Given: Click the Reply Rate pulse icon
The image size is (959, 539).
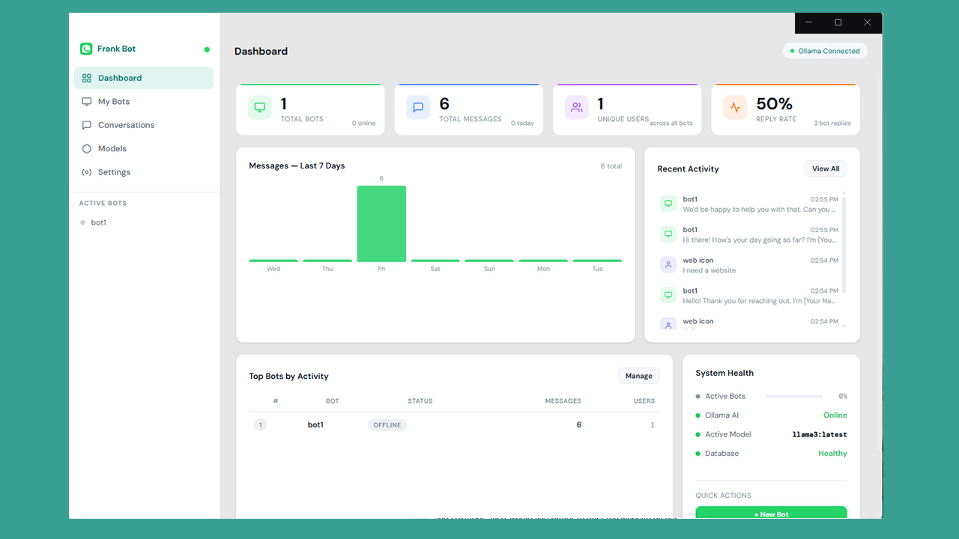Looking at the screenshot, I should (735, 108).
